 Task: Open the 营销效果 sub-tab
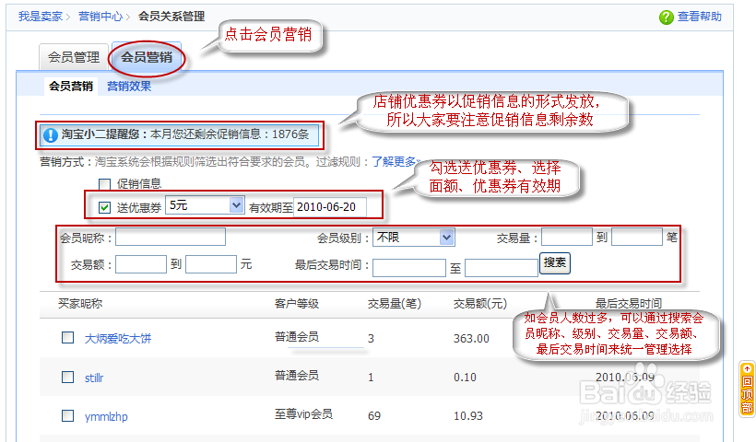point(129,87)
